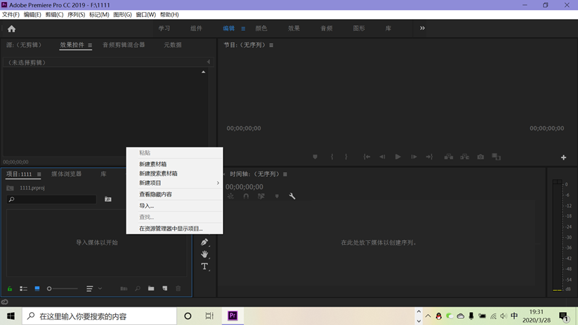Toggle project writable lock icon
This screenshot has width=578, height=325.
point(10,289)
